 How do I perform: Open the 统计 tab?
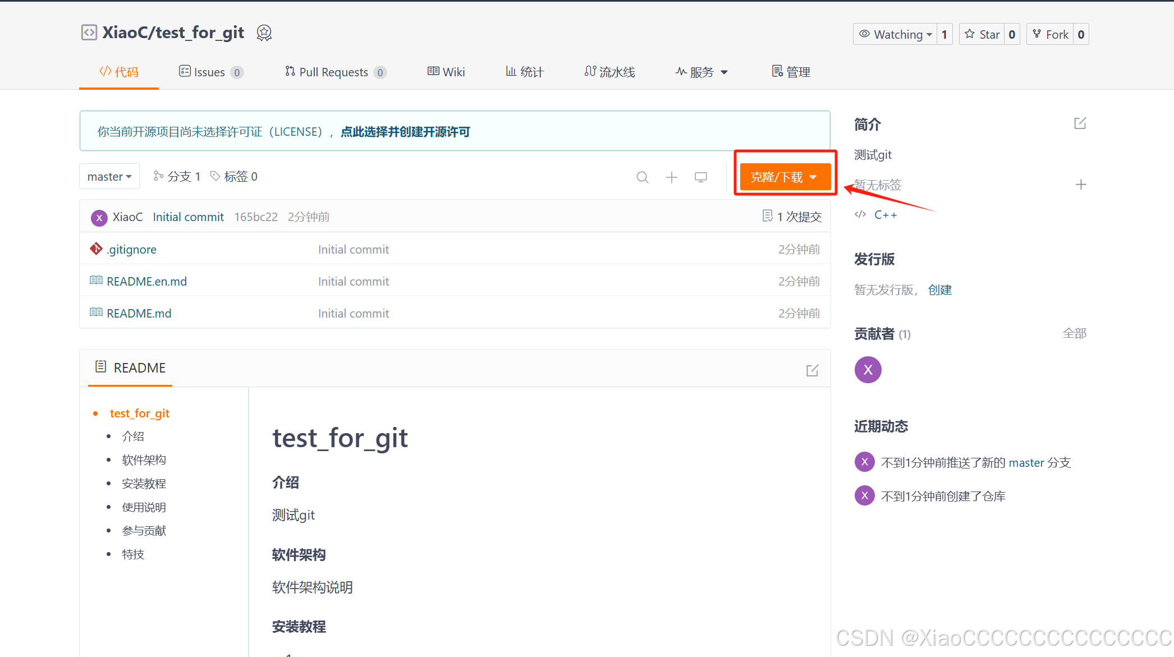click(525, 72)
